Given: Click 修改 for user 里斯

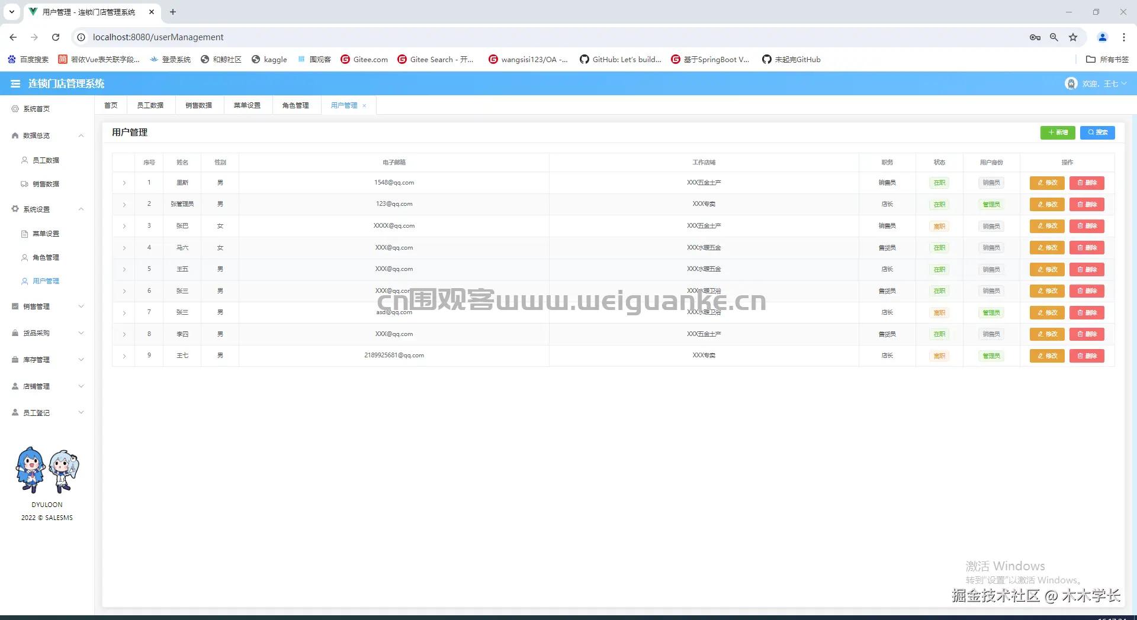Looking at the screenshot, I should [x=1047, y=183].
